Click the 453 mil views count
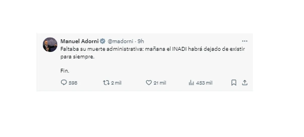 (x=204, y=83)
